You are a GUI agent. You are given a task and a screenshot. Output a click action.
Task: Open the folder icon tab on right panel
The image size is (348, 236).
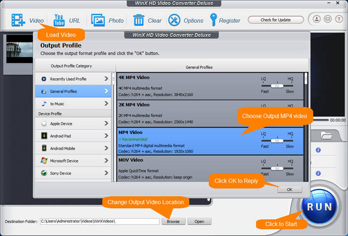326,135
